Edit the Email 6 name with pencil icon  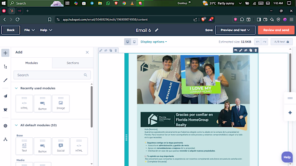157,30
